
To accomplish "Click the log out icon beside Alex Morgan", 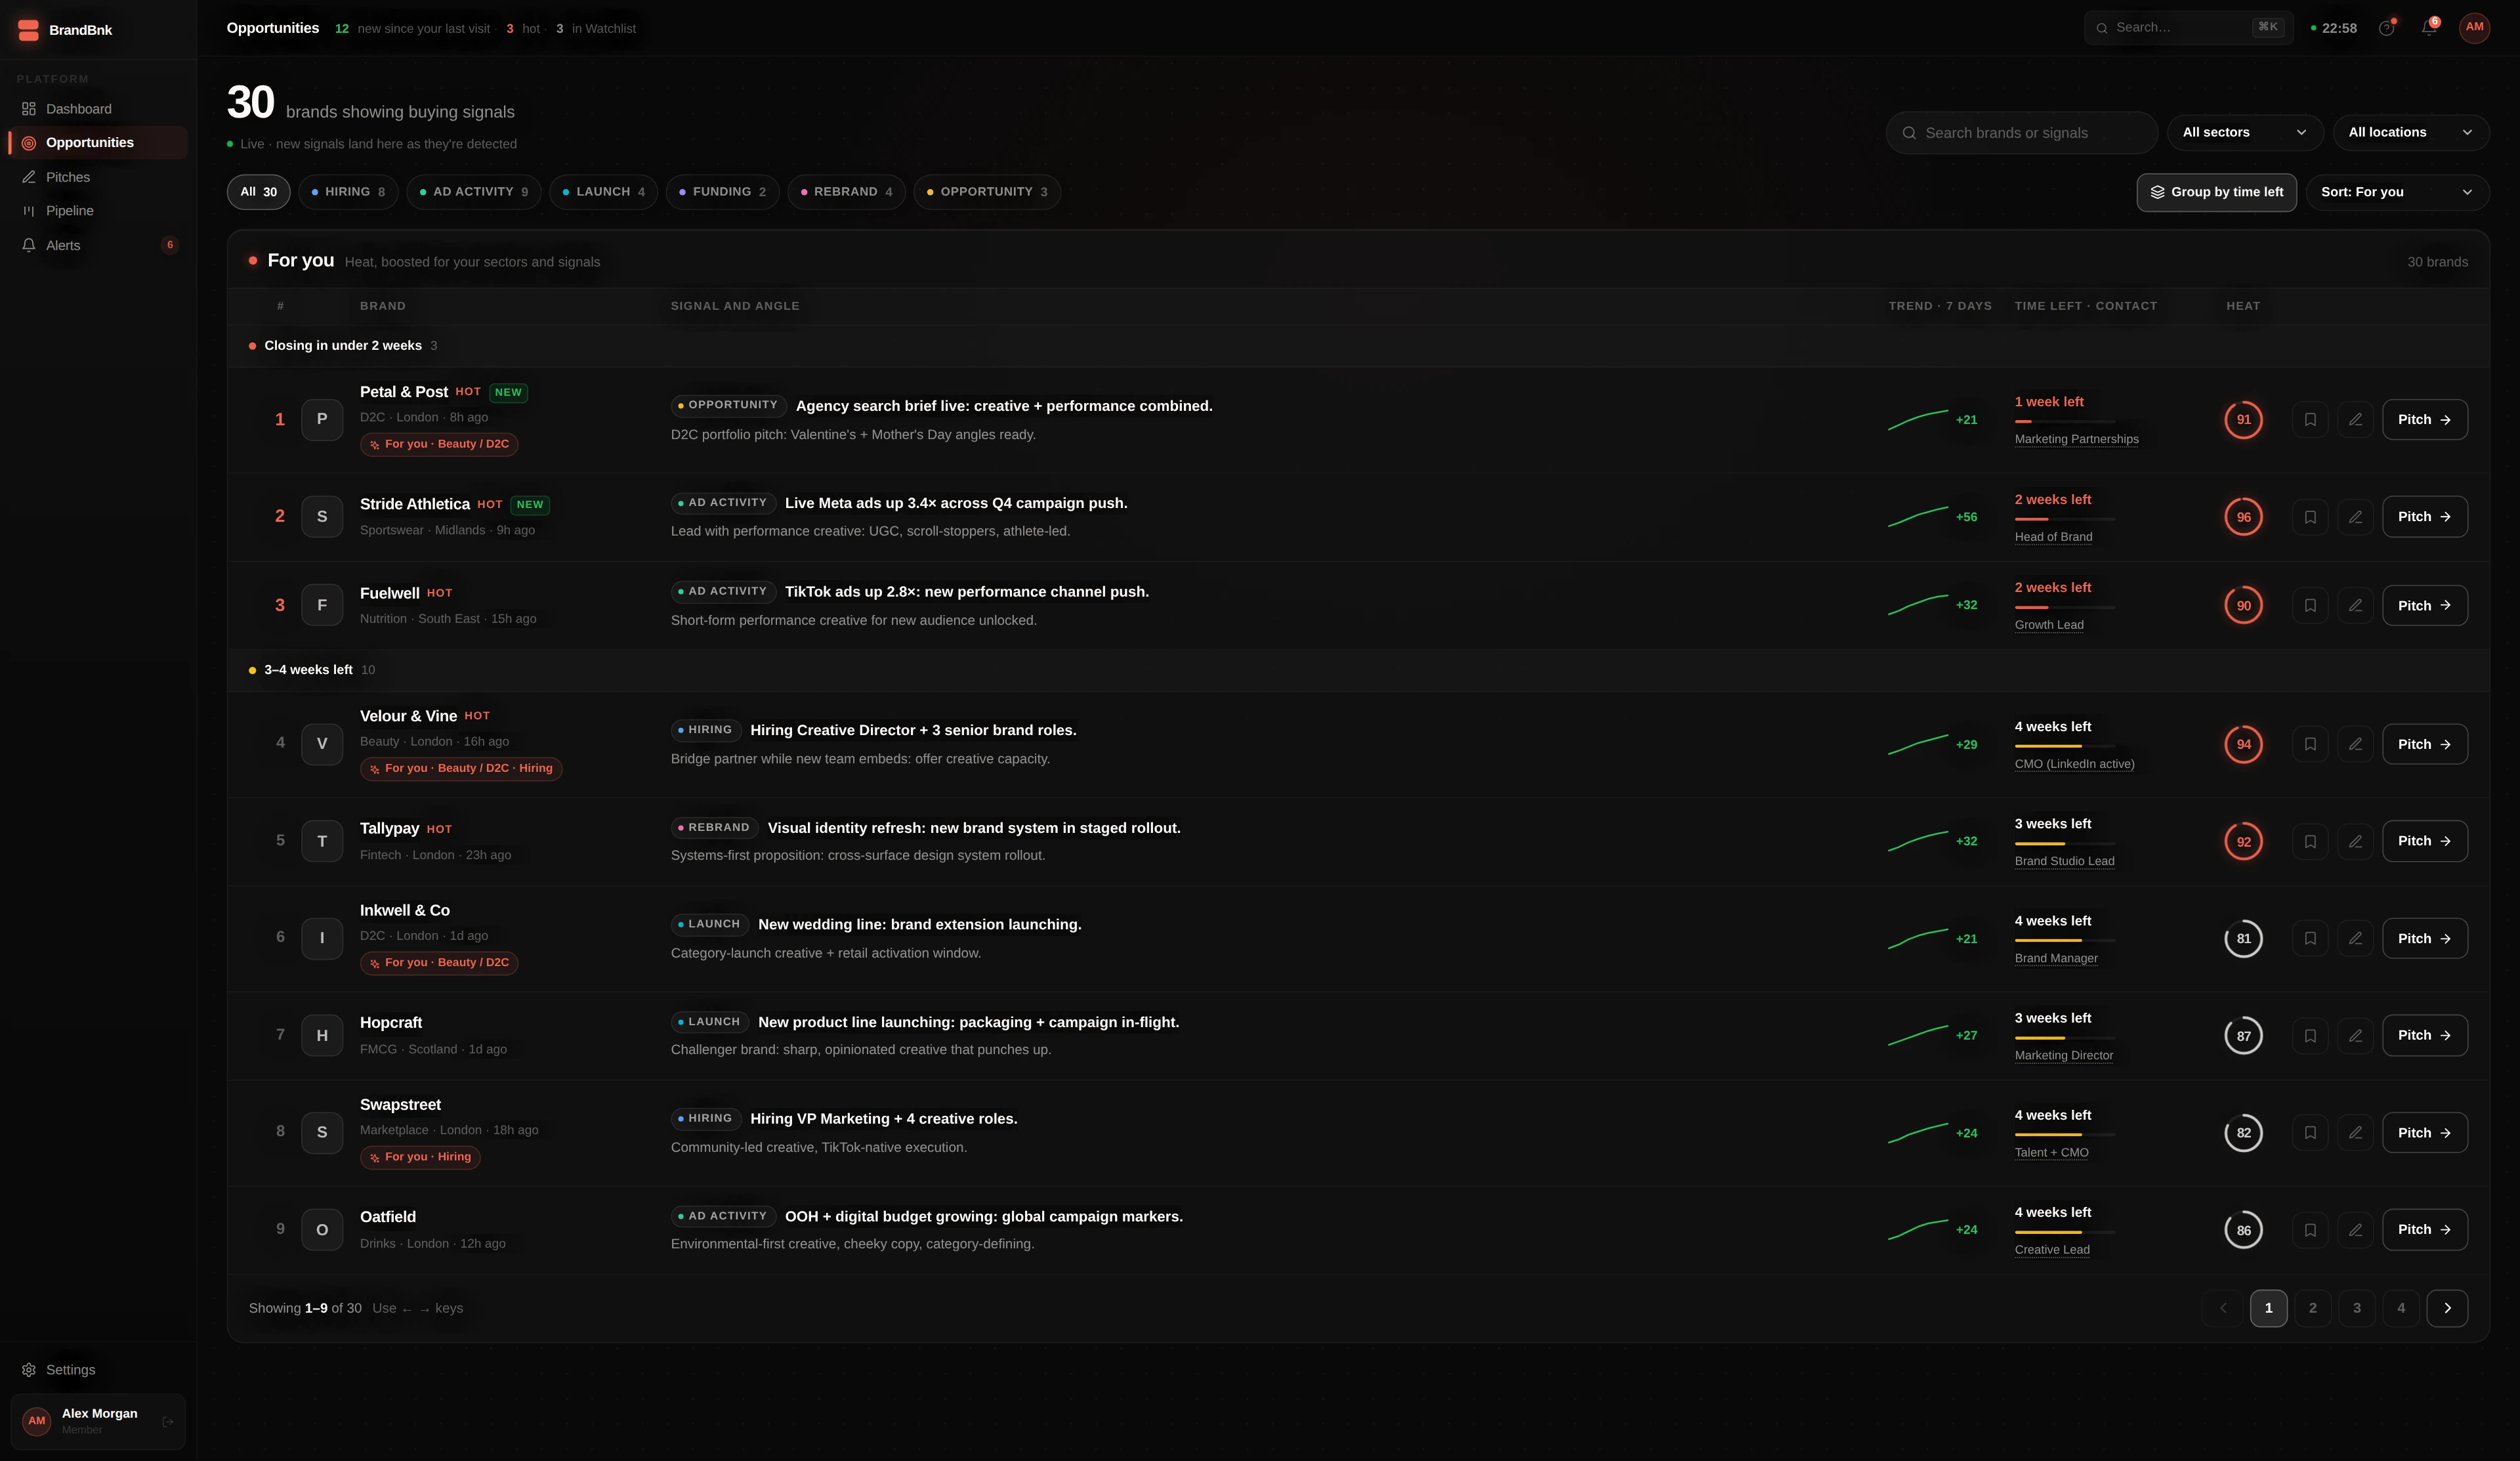I will click(x=168, y=1421).
